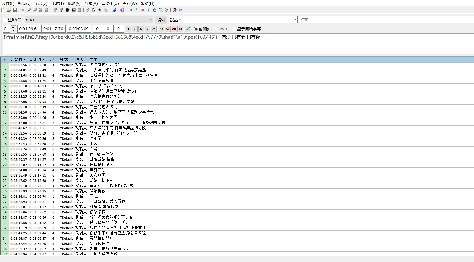The width and height of the screenshot is (474, 262).
Task: Open the 编辑(E) menu
Action: coord(24,3)
